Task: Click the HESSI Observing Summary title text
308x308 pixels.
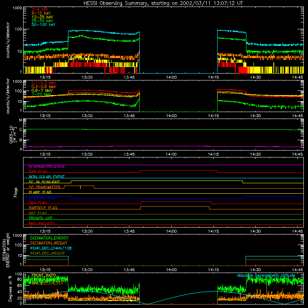Action: 163,3
